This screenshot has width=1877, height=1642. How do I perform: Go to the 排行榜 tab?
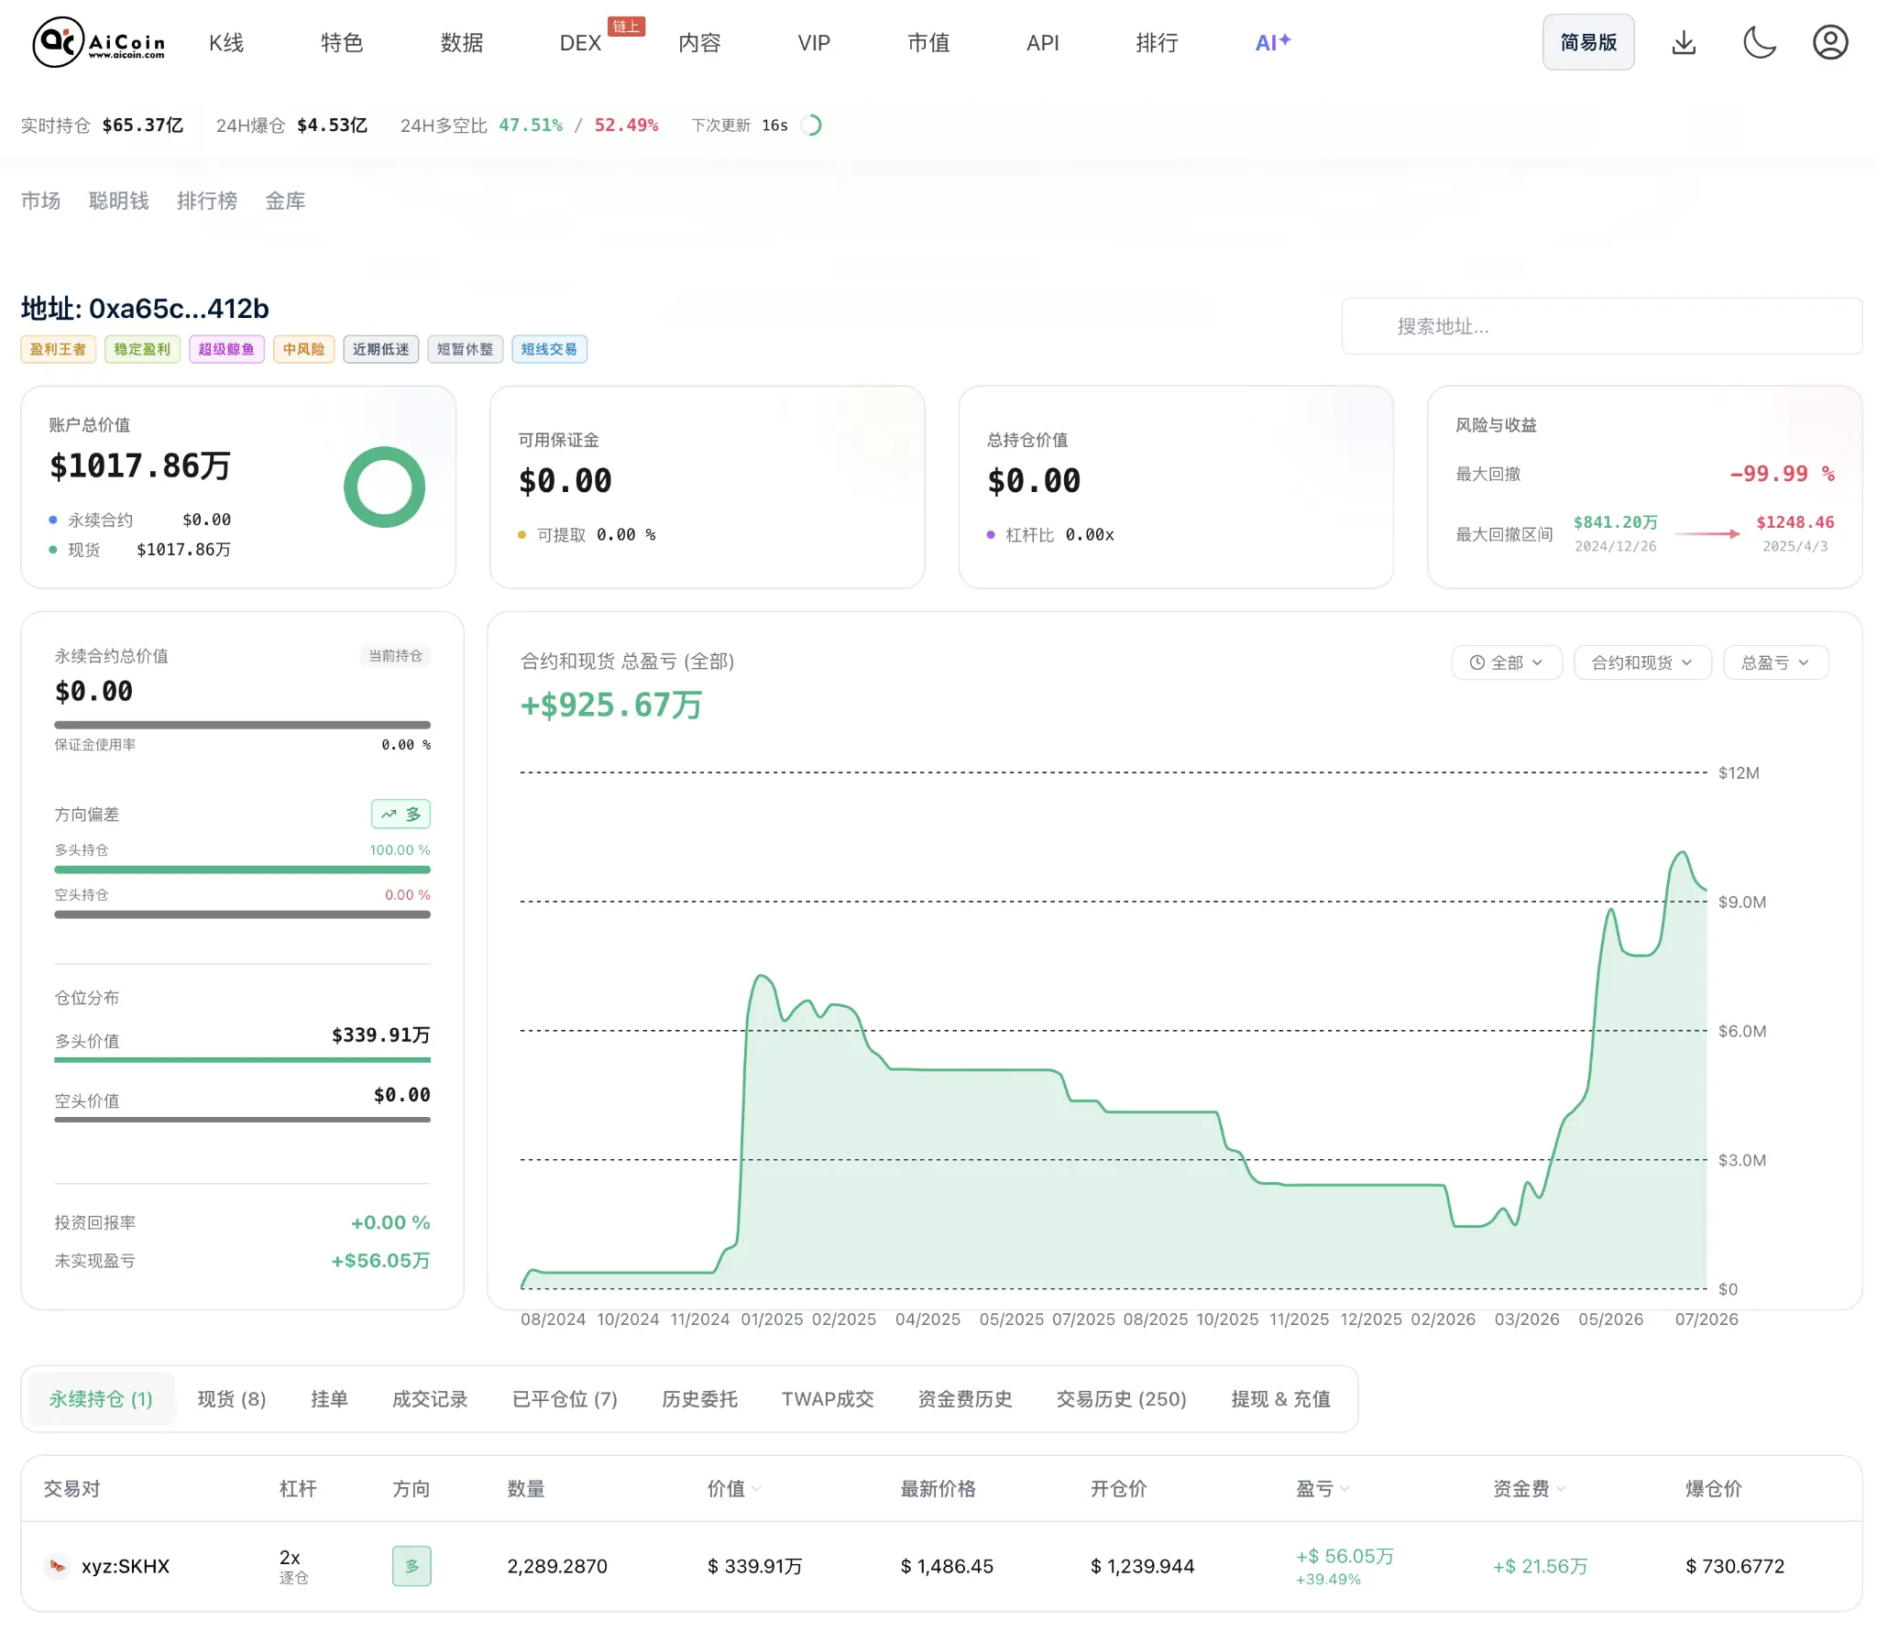pyautogui.click(x=206, y=201)
